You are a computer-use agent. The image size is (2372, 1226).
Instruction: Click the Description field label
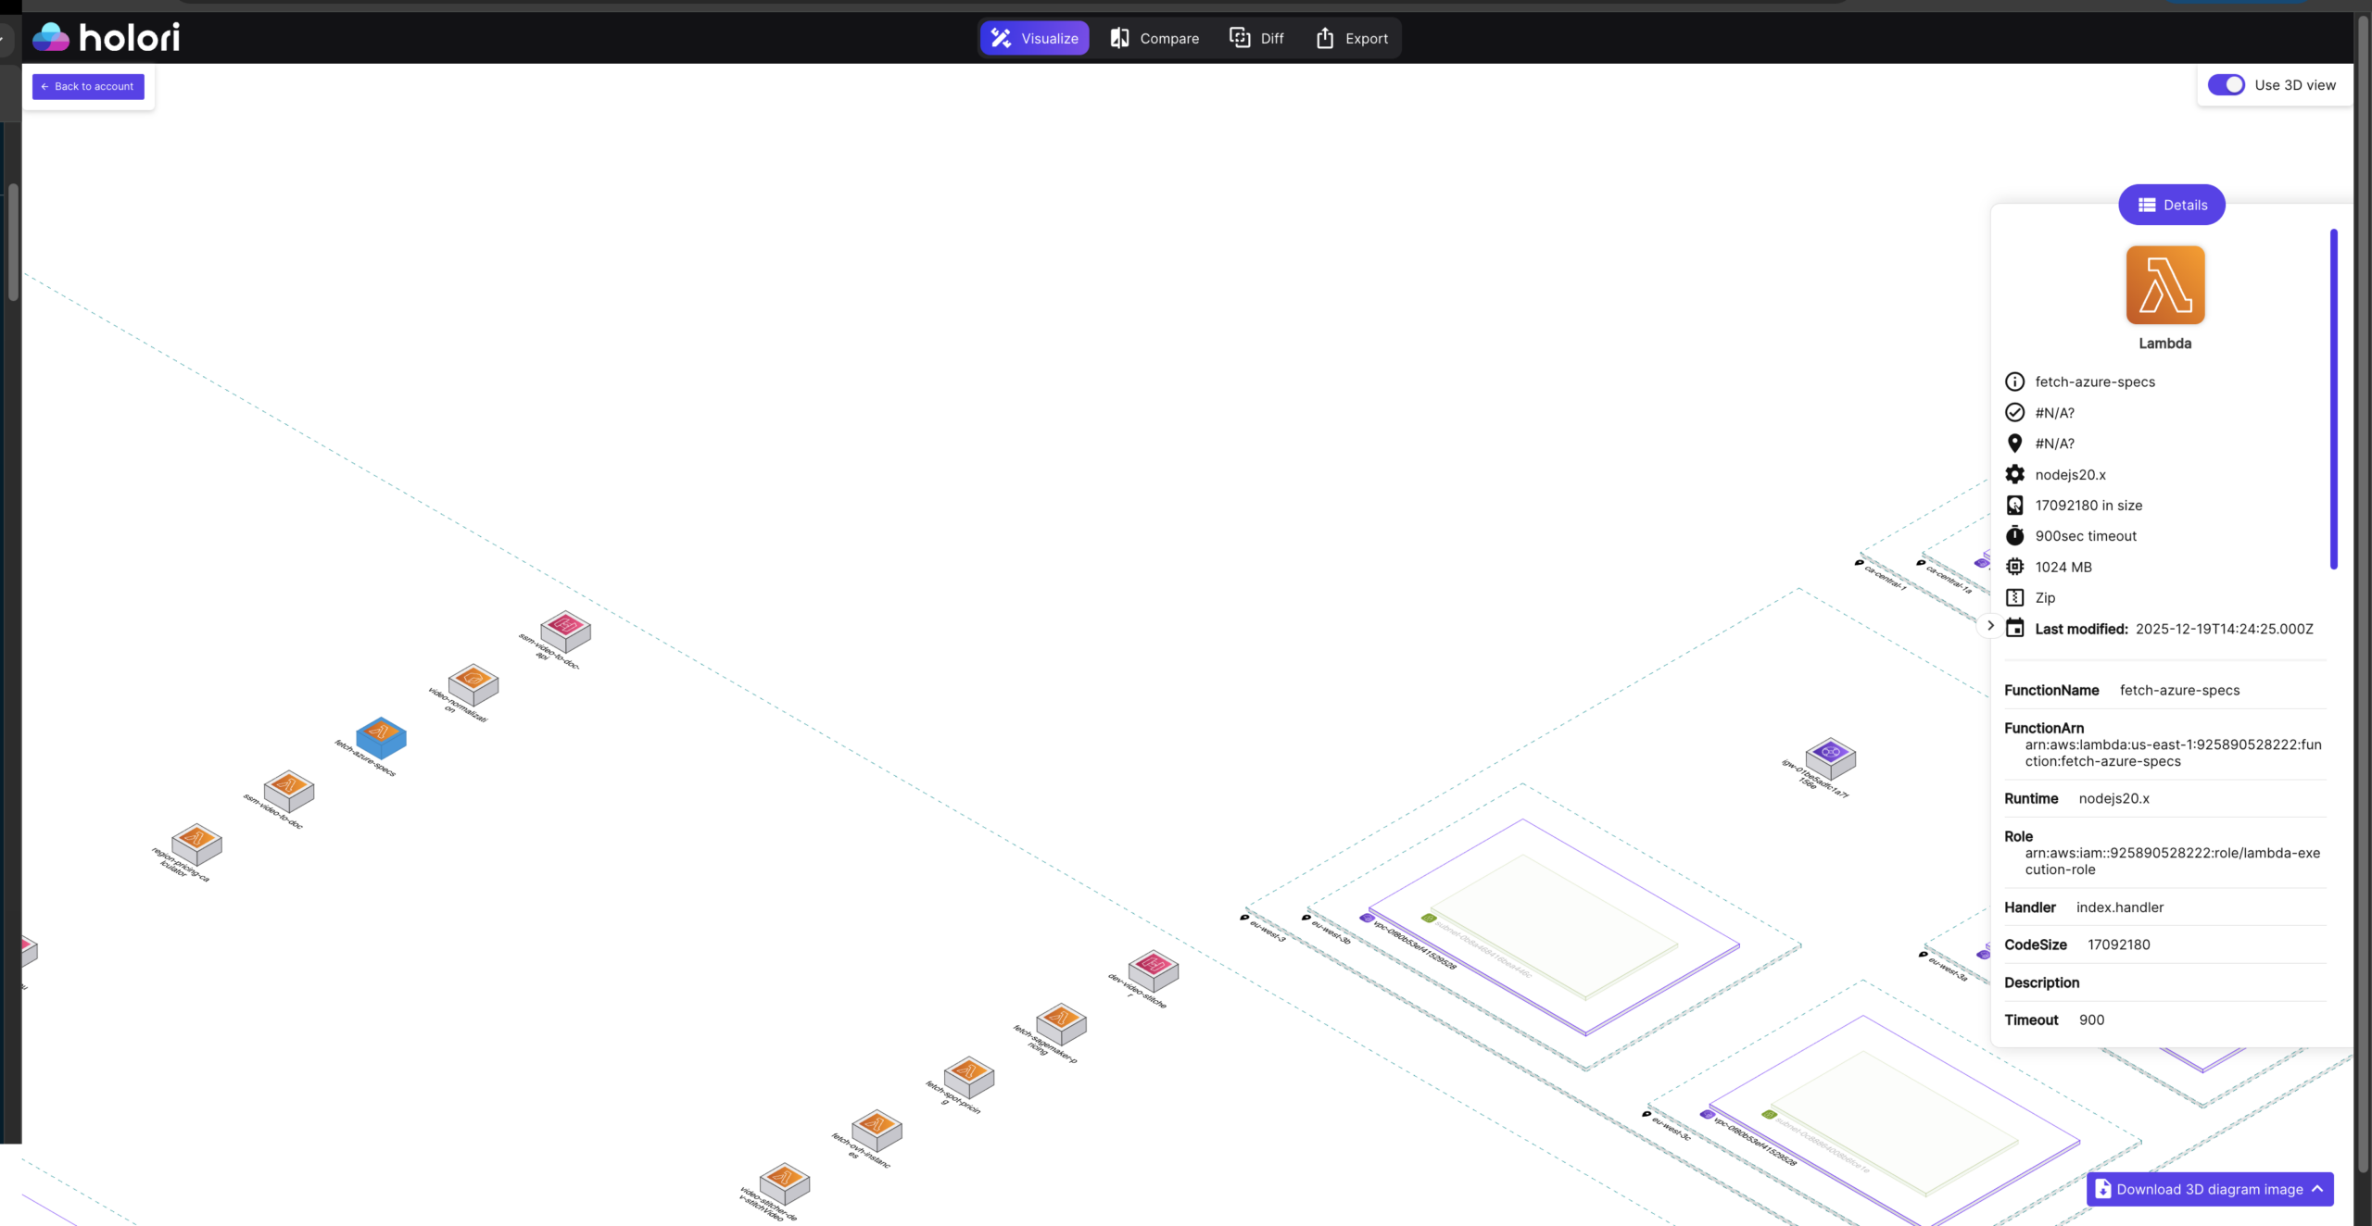tap(2041, 982)
